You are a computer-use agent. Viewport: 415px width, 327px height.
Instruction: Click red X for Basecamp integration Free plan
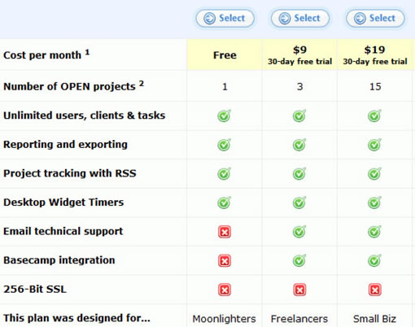pos(225,261)
